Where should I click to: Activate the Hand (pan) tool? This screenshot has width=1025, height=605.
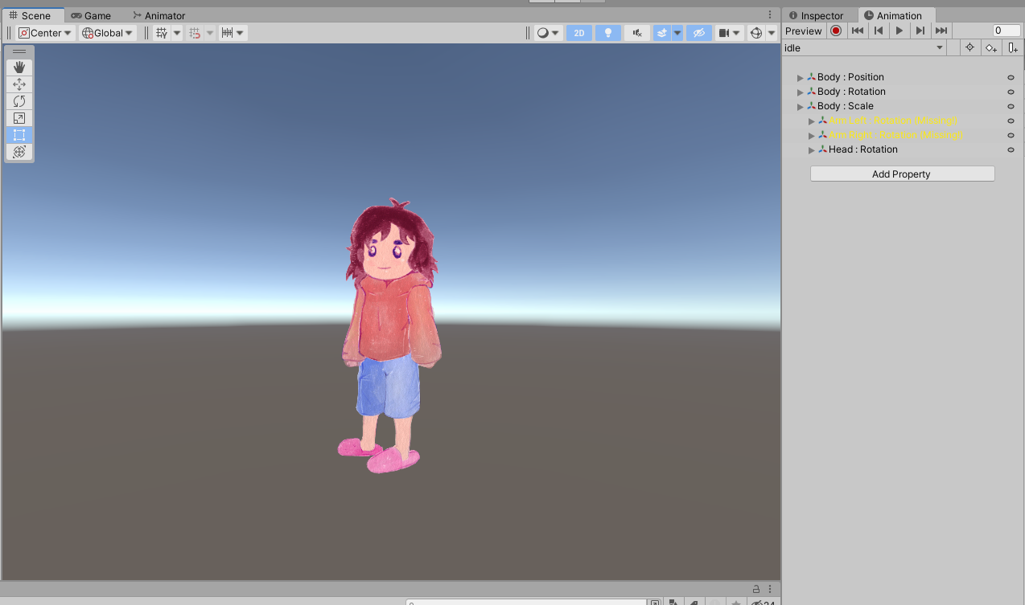(x=19, y=67)
